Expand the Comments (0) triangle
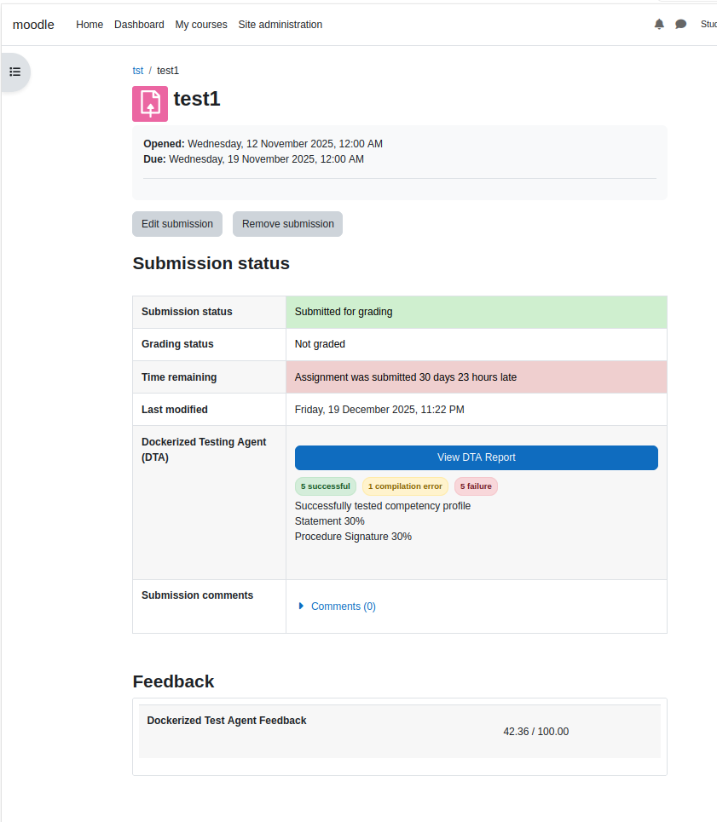The image size is (717, 822). click(x=301, y=606)
